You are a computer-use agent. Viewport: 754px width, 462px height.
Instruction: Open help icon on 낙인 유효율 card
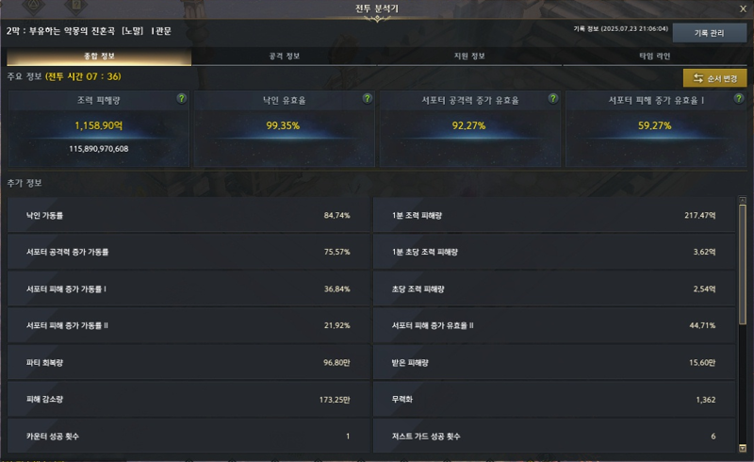click(x=368, y=99)
